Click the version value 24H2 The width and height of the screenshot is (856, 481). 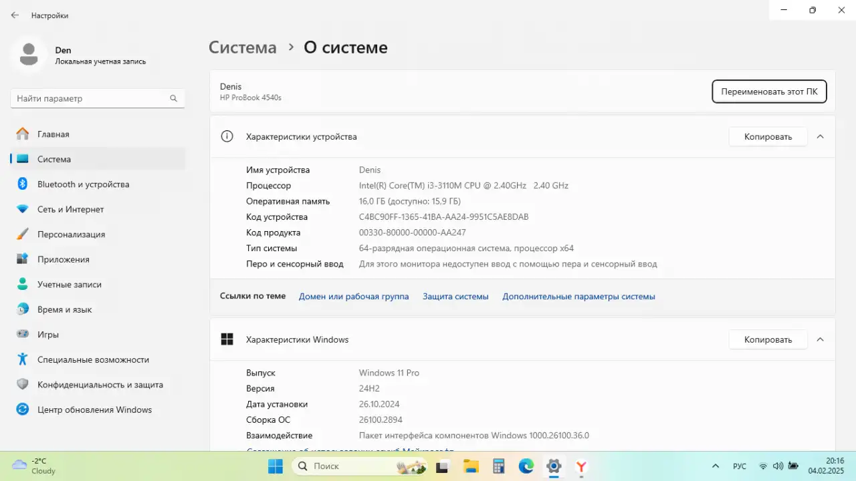[x=369, y=388]
